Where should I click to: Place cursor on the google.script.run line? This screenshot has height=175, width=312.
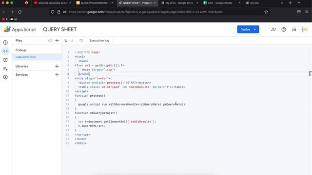(132, 105)
